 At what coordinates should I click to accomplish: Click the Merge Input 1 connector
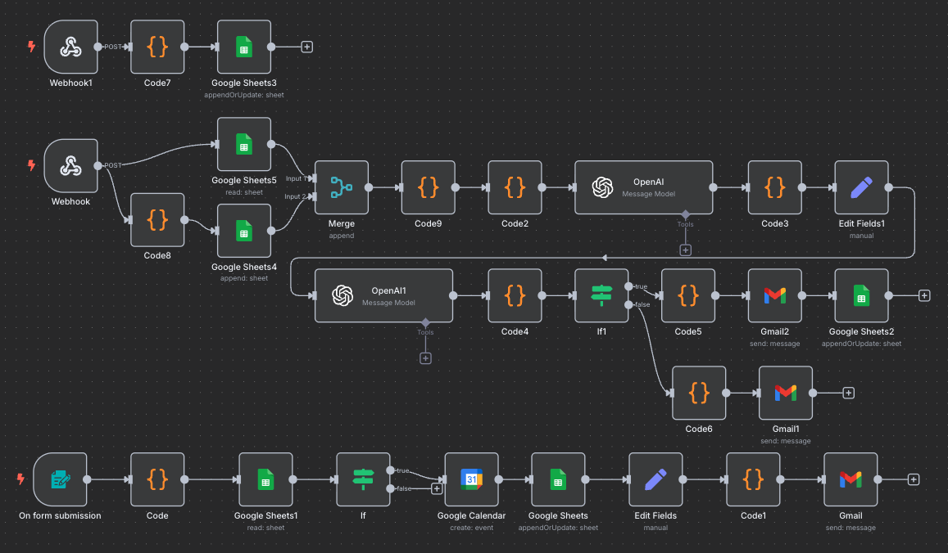point(312,178)
